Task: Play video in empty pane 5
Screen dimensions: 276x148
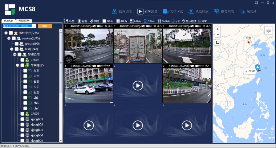Action: tap(137, 85)
